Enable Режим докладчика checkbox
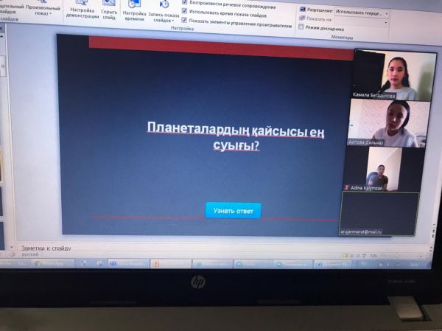 pos(301,27)
